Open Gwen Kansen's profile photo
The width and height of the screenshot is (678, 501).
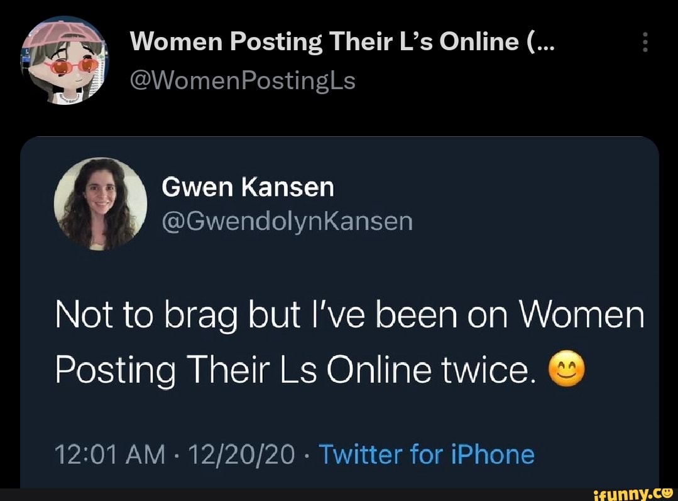coord(101,203)
